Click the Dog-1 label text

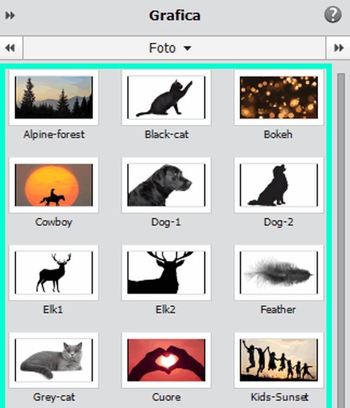point(166,222)
